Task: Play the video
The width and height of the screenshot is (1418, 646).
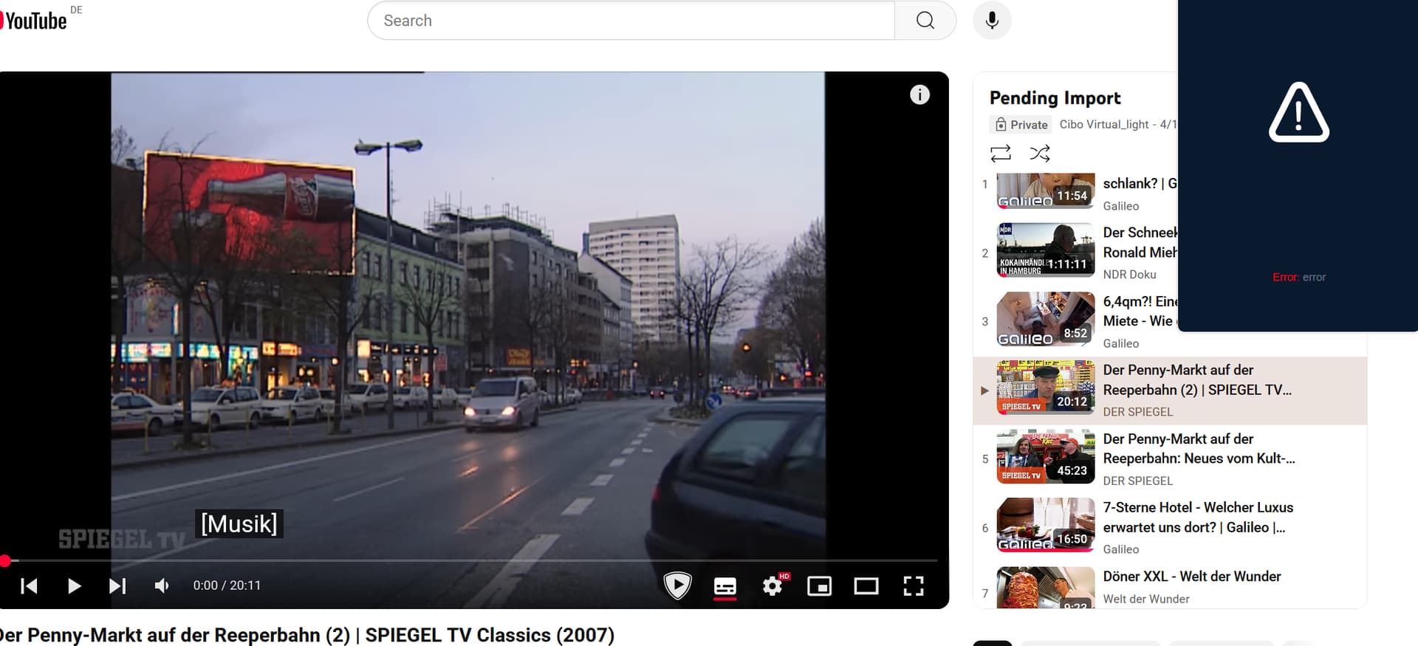Action: coord(74,585)
